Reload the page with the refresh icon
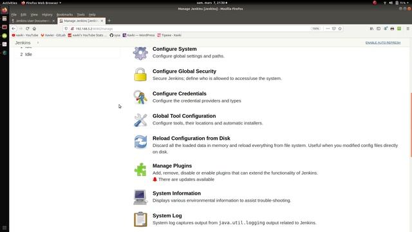The width and height of the screenshot is (412, 232). 27,28
